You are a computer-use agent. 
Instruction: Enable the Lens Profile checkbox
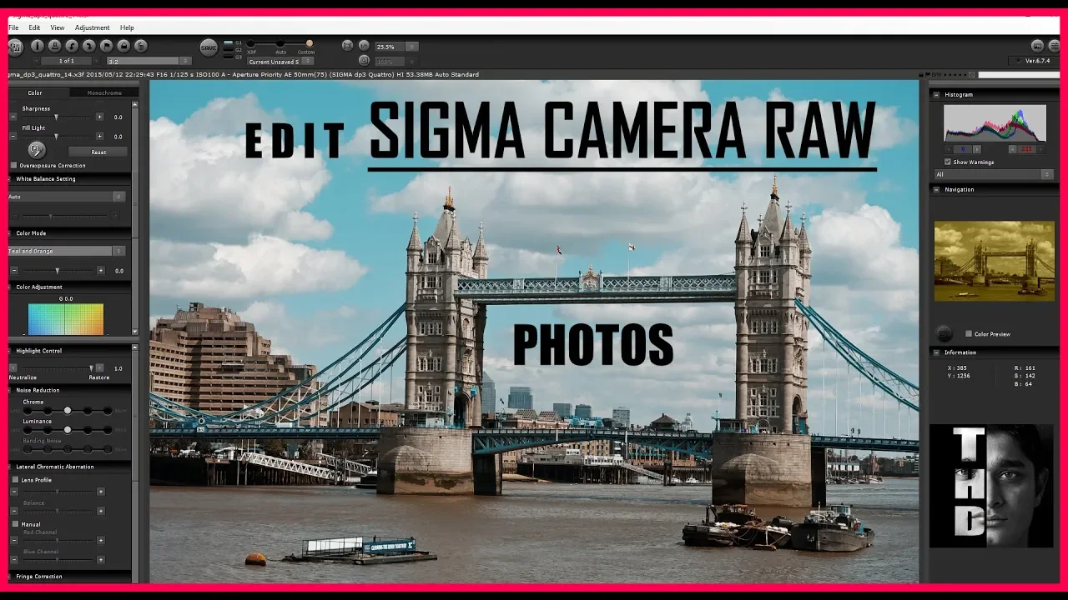[x=15, y=480]
